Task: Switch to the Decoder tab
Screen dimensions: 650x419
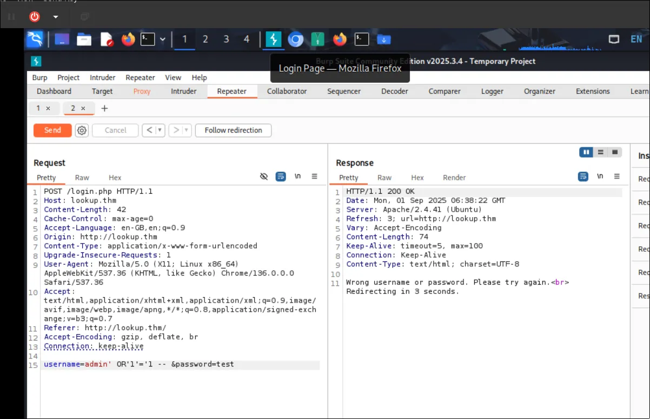Action: pos(395,91)
